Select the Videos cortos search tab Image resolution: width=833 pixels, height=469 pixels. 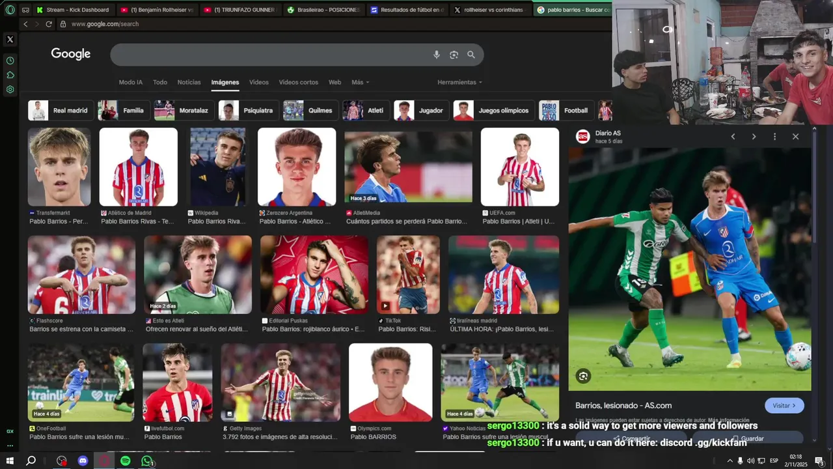pos(299,83)
